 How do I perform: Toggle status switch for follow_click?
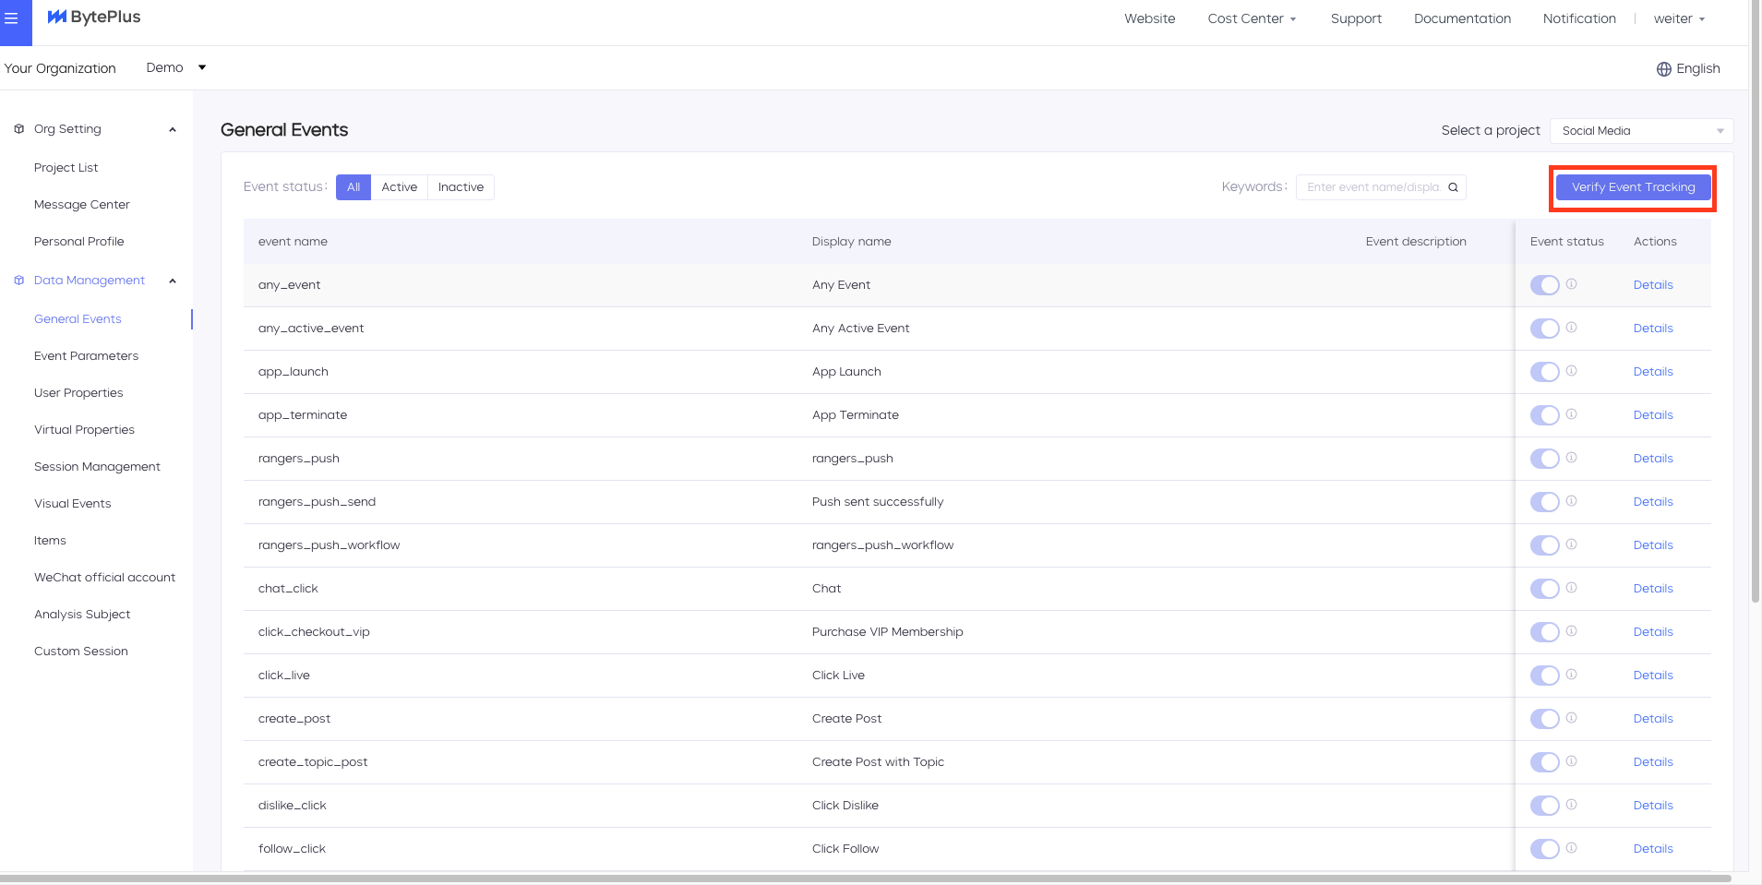(1545, 849)
